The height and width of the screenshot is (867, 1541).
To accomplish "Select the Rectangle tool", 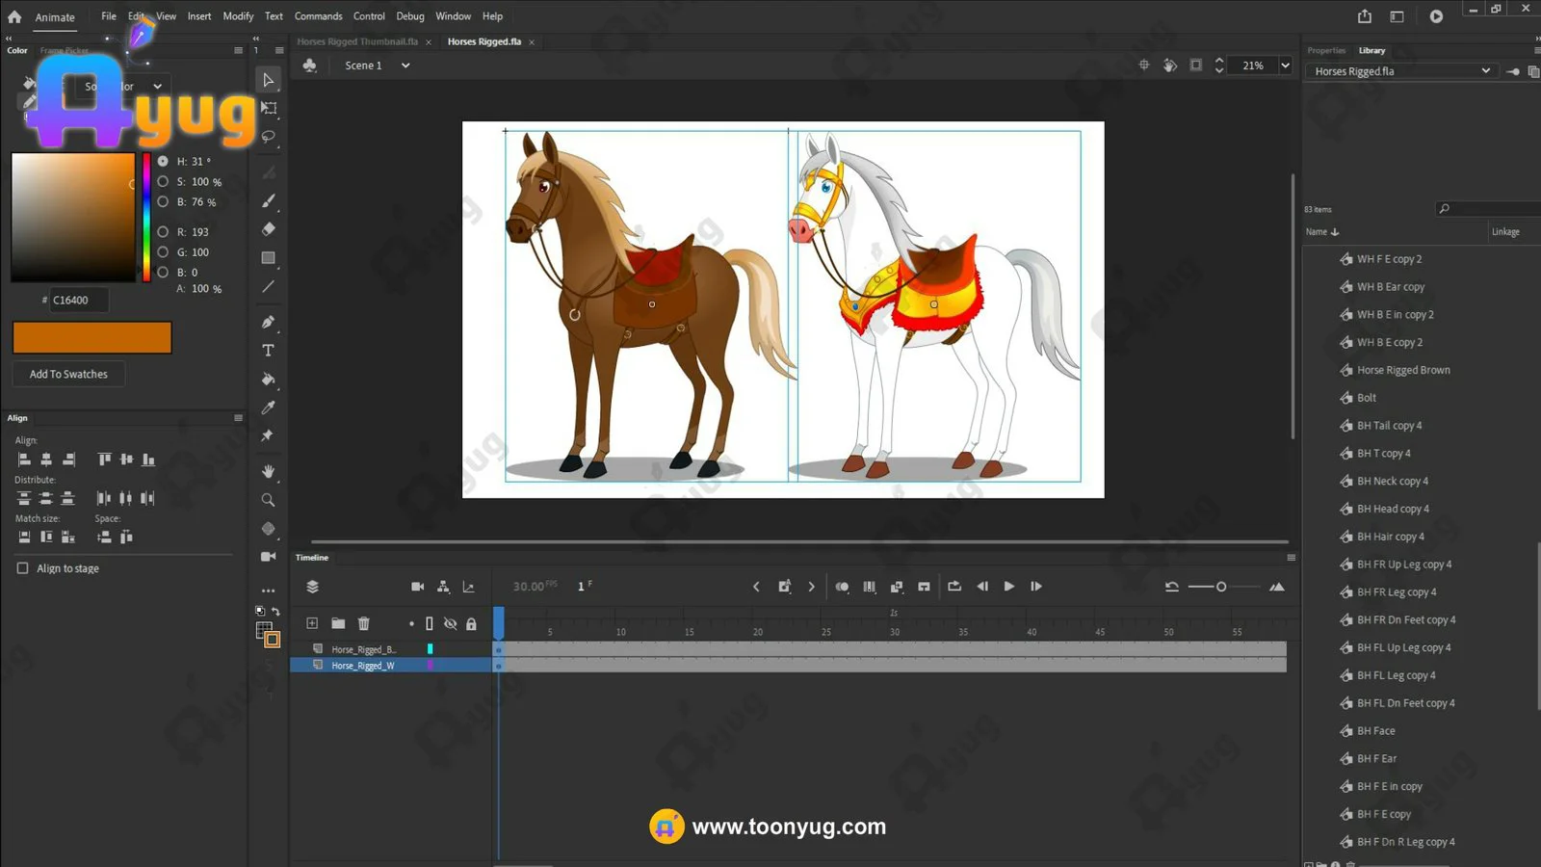I will (x=268, y=258).
